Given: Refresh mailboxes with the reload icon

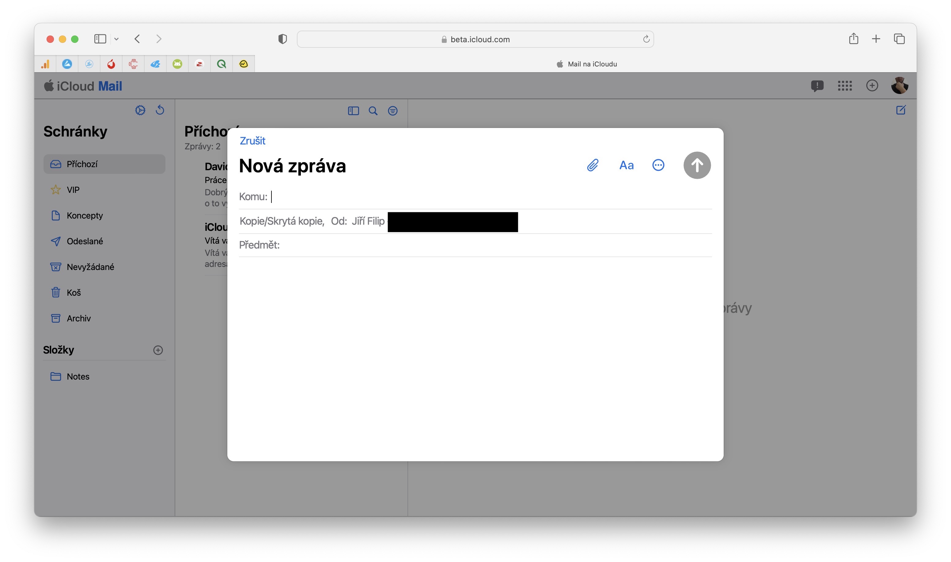Looking at the screenshot, I should click(160, 110).
